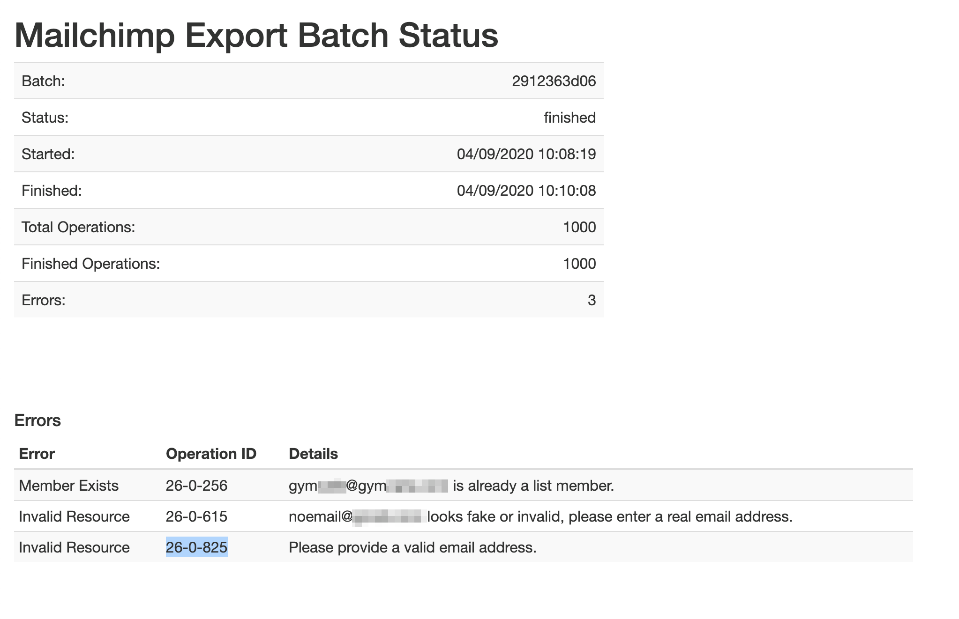Select finish time 04/09/2020 10:10:08

click(526, 191)
